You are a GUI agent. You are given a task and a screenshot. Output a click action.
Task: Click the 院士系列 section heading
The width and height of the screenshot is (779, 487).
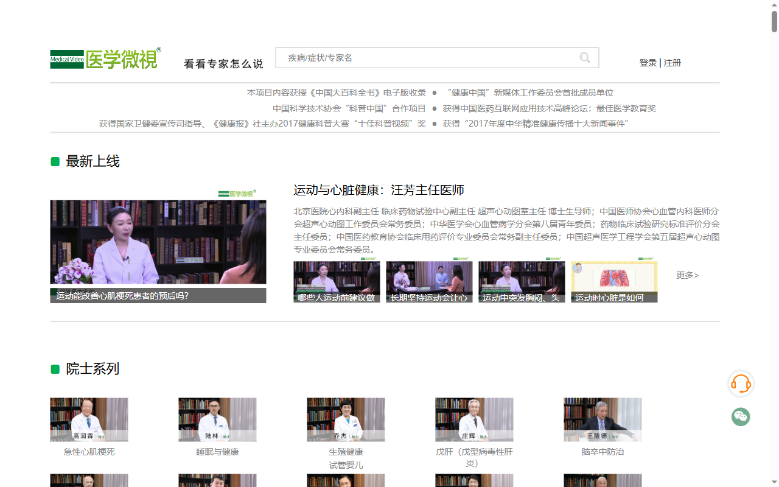pyautogui.click(x=93, y=369)
